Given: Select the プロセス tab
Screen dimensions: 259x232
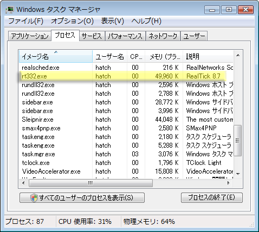Looking at the screenshot, I should (x=65, y=35).
